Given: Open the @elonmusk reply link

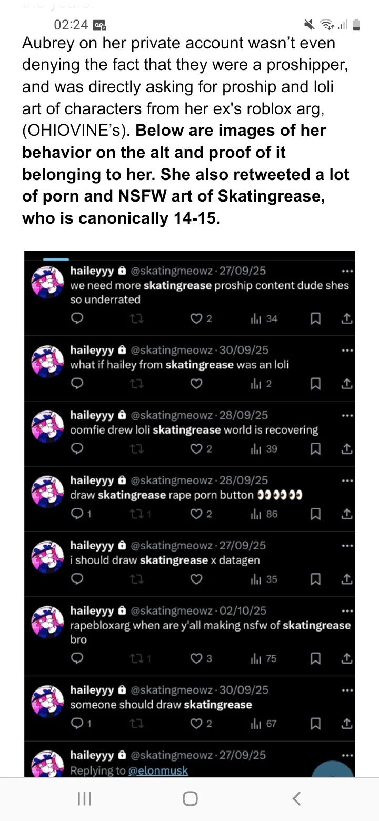Looking at the screenshot, I should (x=158, y=770).
